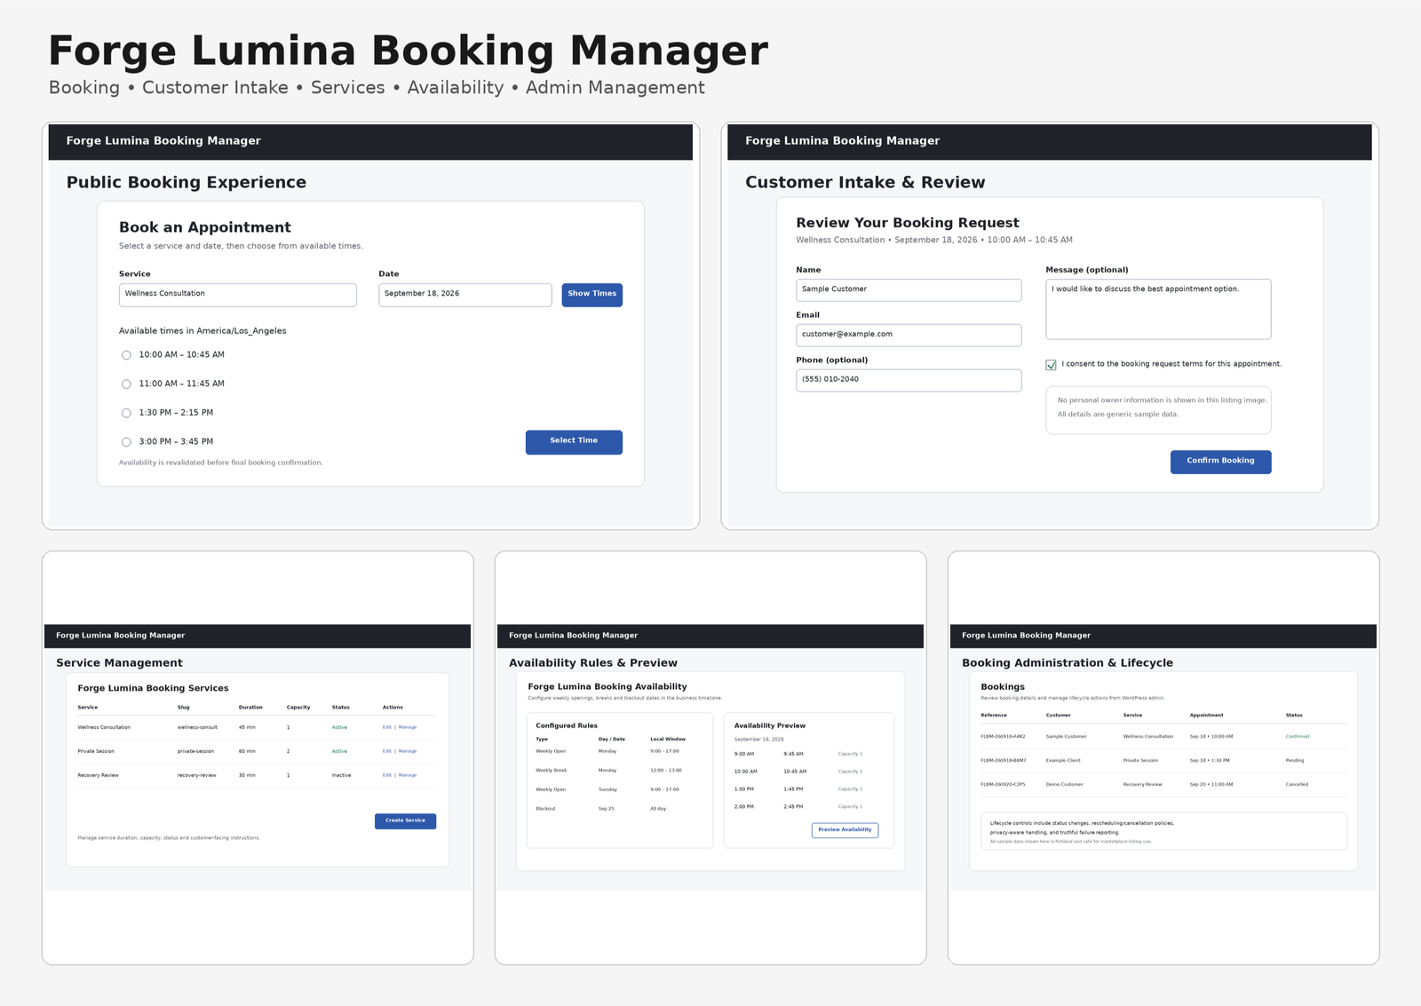Open the Date field showing September 18, 2026
Screen dimensions: 1421x1006
(x=464, y=295)
